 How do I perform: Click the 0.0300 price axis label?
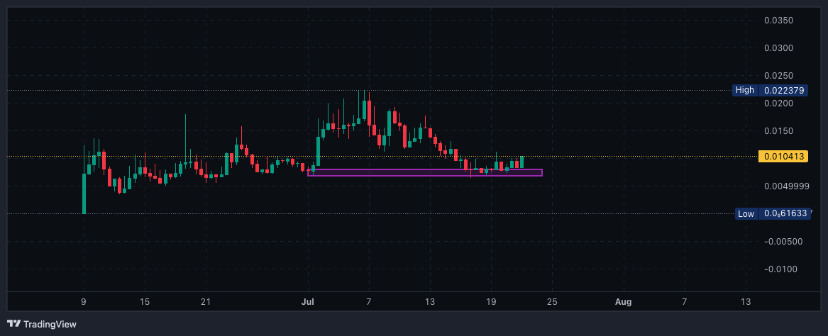click(x=779, y=48)
